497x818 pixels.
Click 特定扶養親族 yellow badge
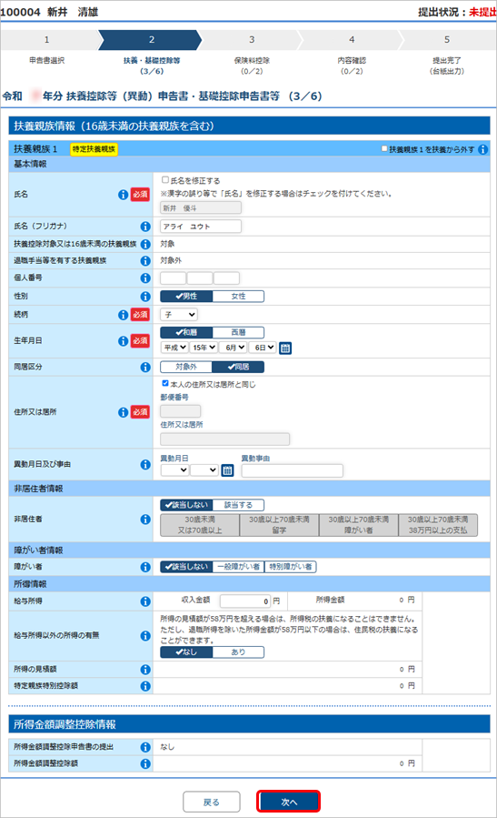tap(94, 149)
